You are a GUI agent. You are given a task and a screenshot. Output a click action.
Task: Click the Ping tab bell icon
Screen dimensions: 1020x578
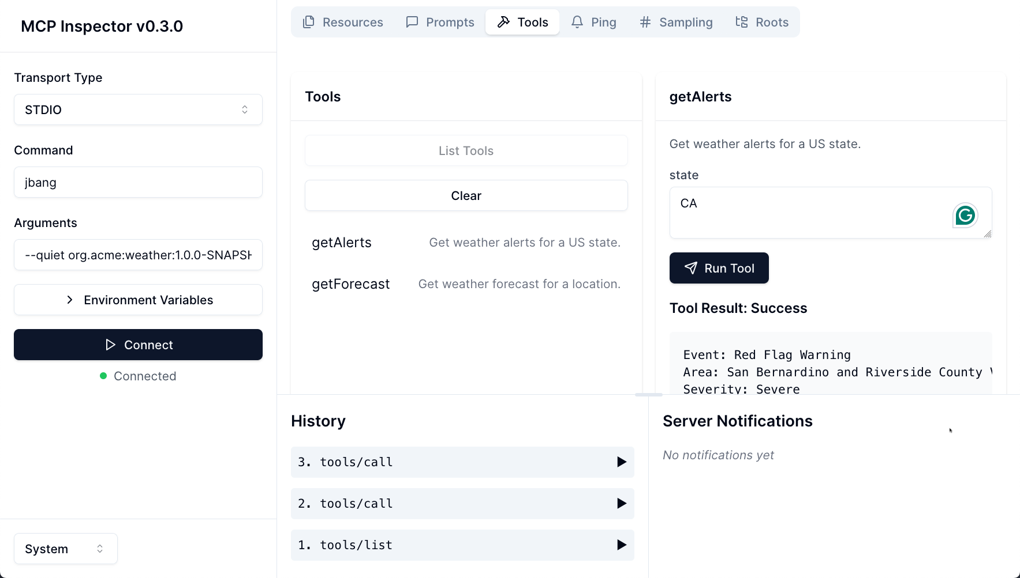pyautogui.click(x=577, y=22)
